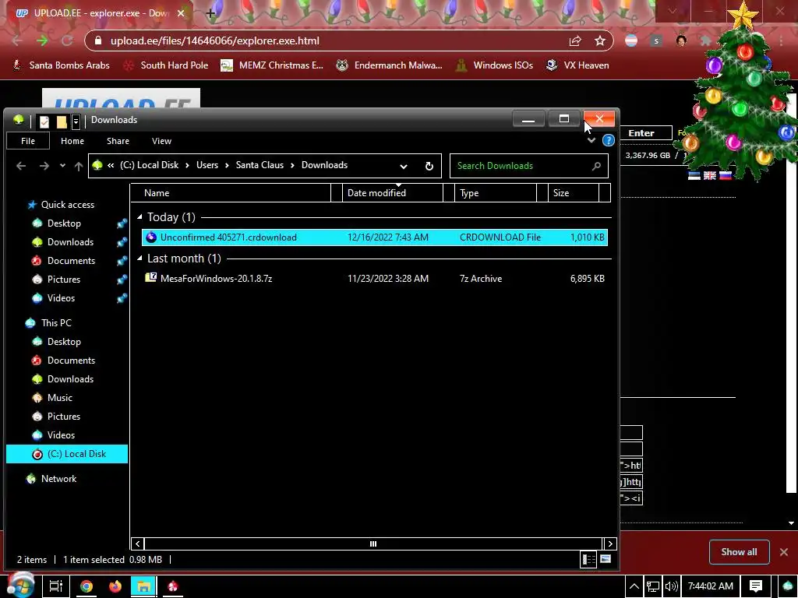This screenshot has height=598, width=798.
Task: Open recent locations dropdown arrow
Action: coord(62,166)
